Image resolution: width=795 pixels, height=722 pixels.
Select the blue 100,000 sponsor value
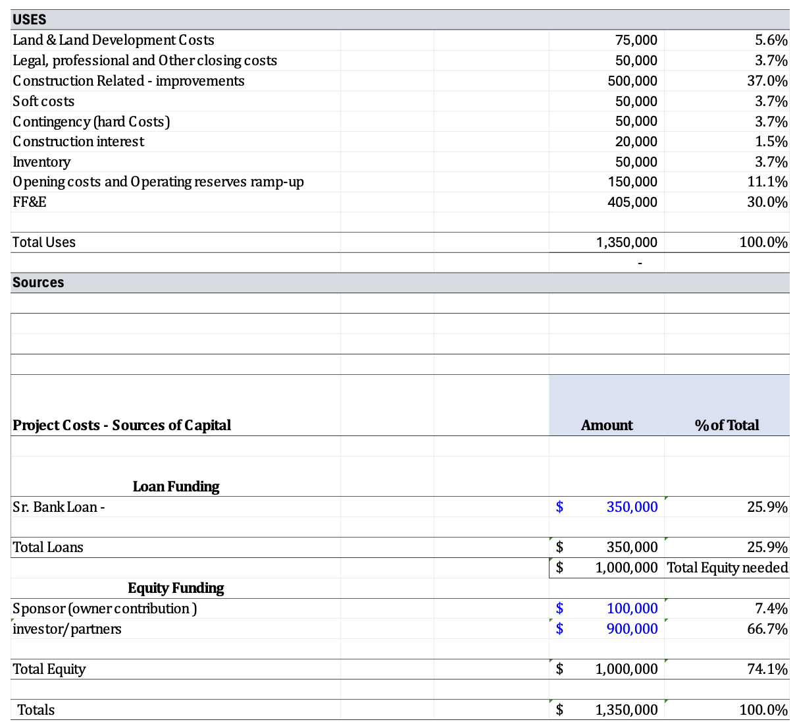[632, 609]
